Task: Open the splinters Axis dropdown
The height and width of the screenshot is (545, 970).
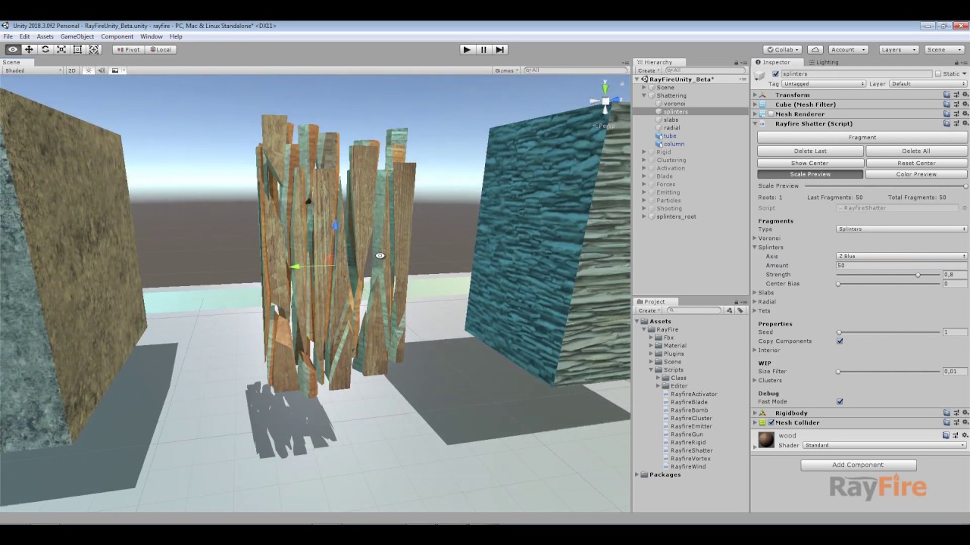Action: 902,256
